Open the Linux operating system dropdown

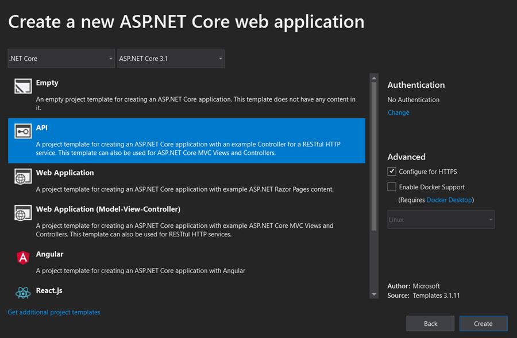coord(441,219)
